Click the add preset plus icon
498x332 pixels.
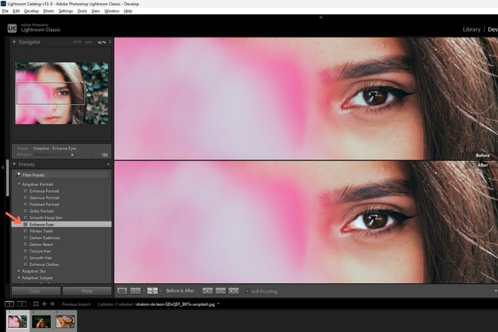click(108, 164)
